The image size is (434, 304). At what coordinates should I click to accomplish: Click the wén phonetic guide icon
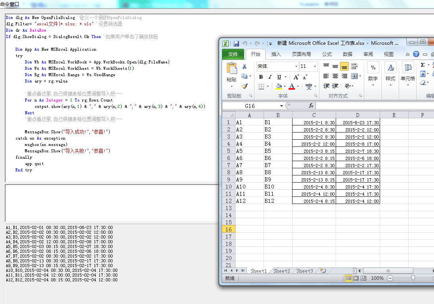(x=309, y=87)
